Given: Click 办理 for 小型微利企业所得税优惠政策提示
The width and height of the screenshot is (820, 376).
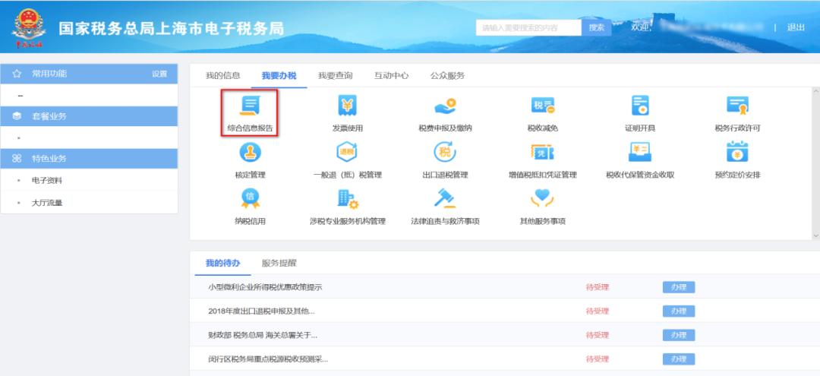Looking at the screenshot, I should pyautogui.click(x=679, y=287).
